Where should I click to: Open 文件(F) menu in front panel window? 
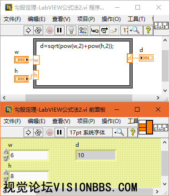[x=12, y=121]
